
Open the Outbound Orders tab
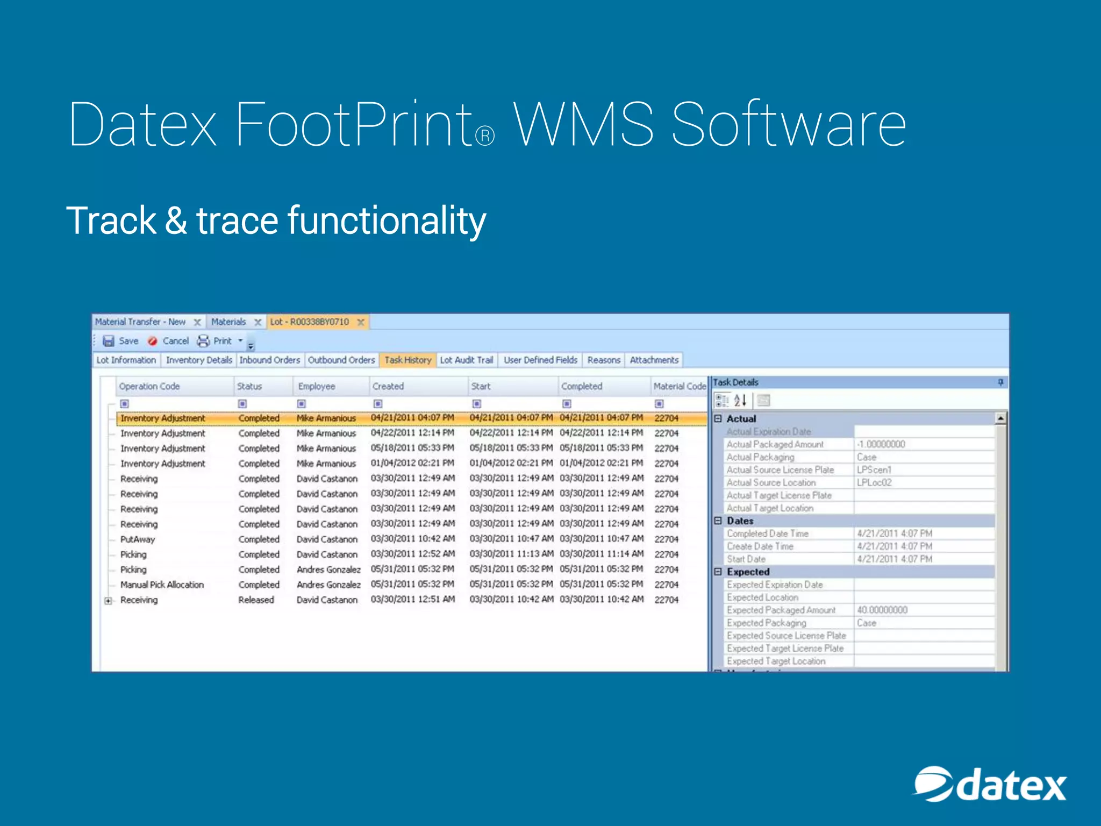coord(341,360)
